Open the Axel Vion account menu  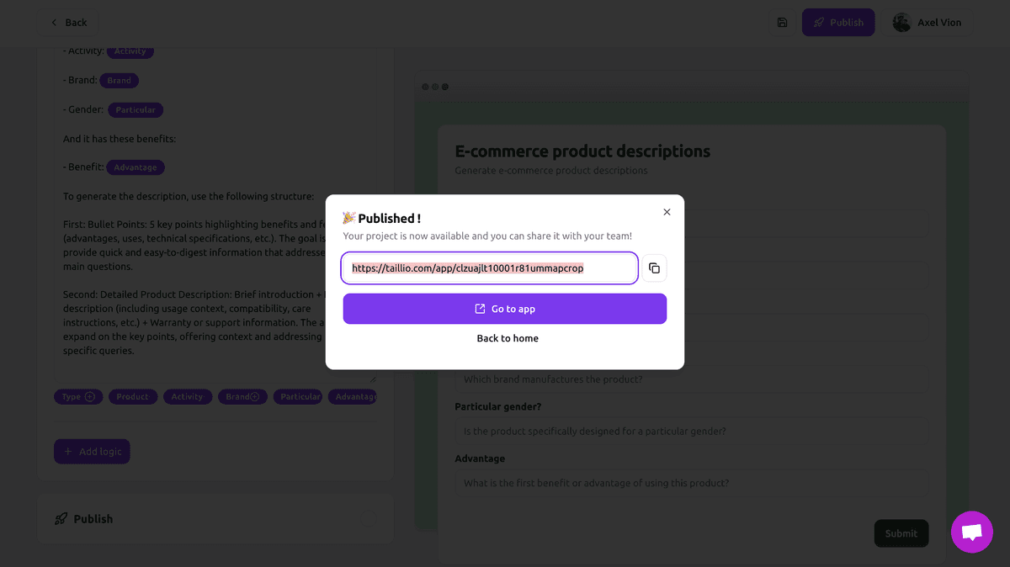928,22
